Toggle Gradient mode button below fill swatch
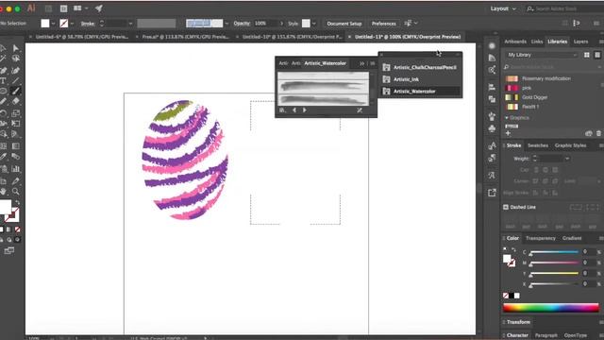604x340 pixels. 8,229
